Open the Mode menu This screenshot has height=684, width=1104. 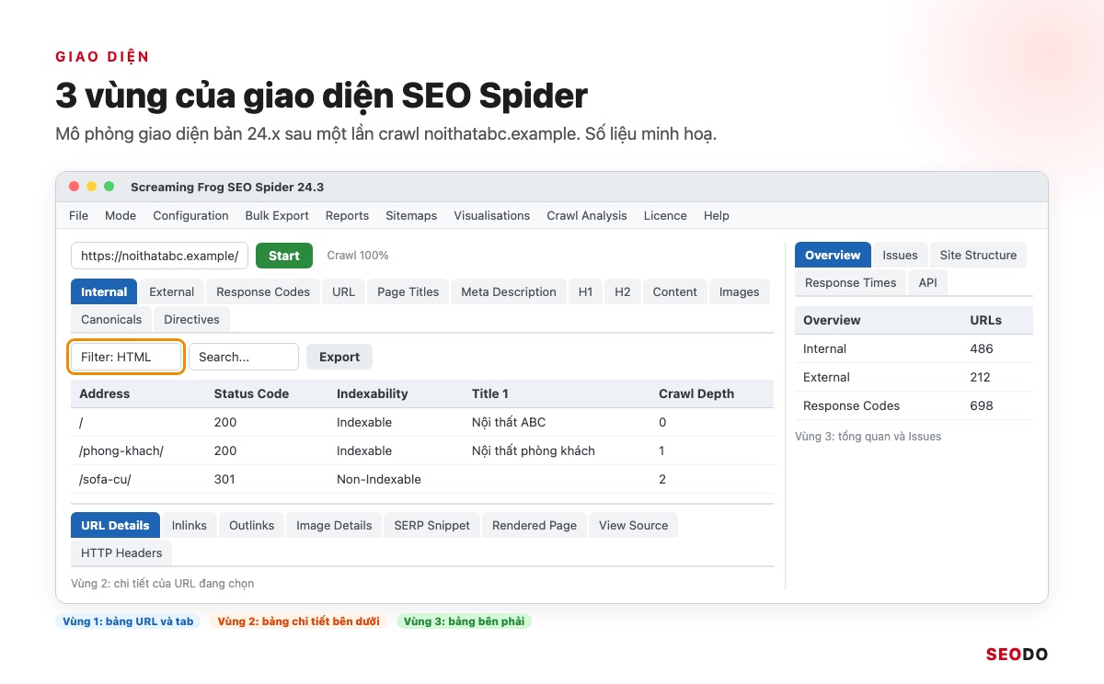pos(121,216)
